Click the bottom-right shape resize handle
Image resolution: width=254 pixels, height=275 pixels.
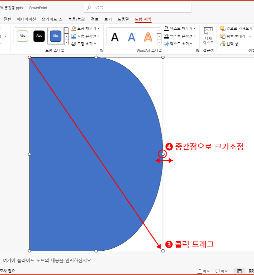coord(163,251)
